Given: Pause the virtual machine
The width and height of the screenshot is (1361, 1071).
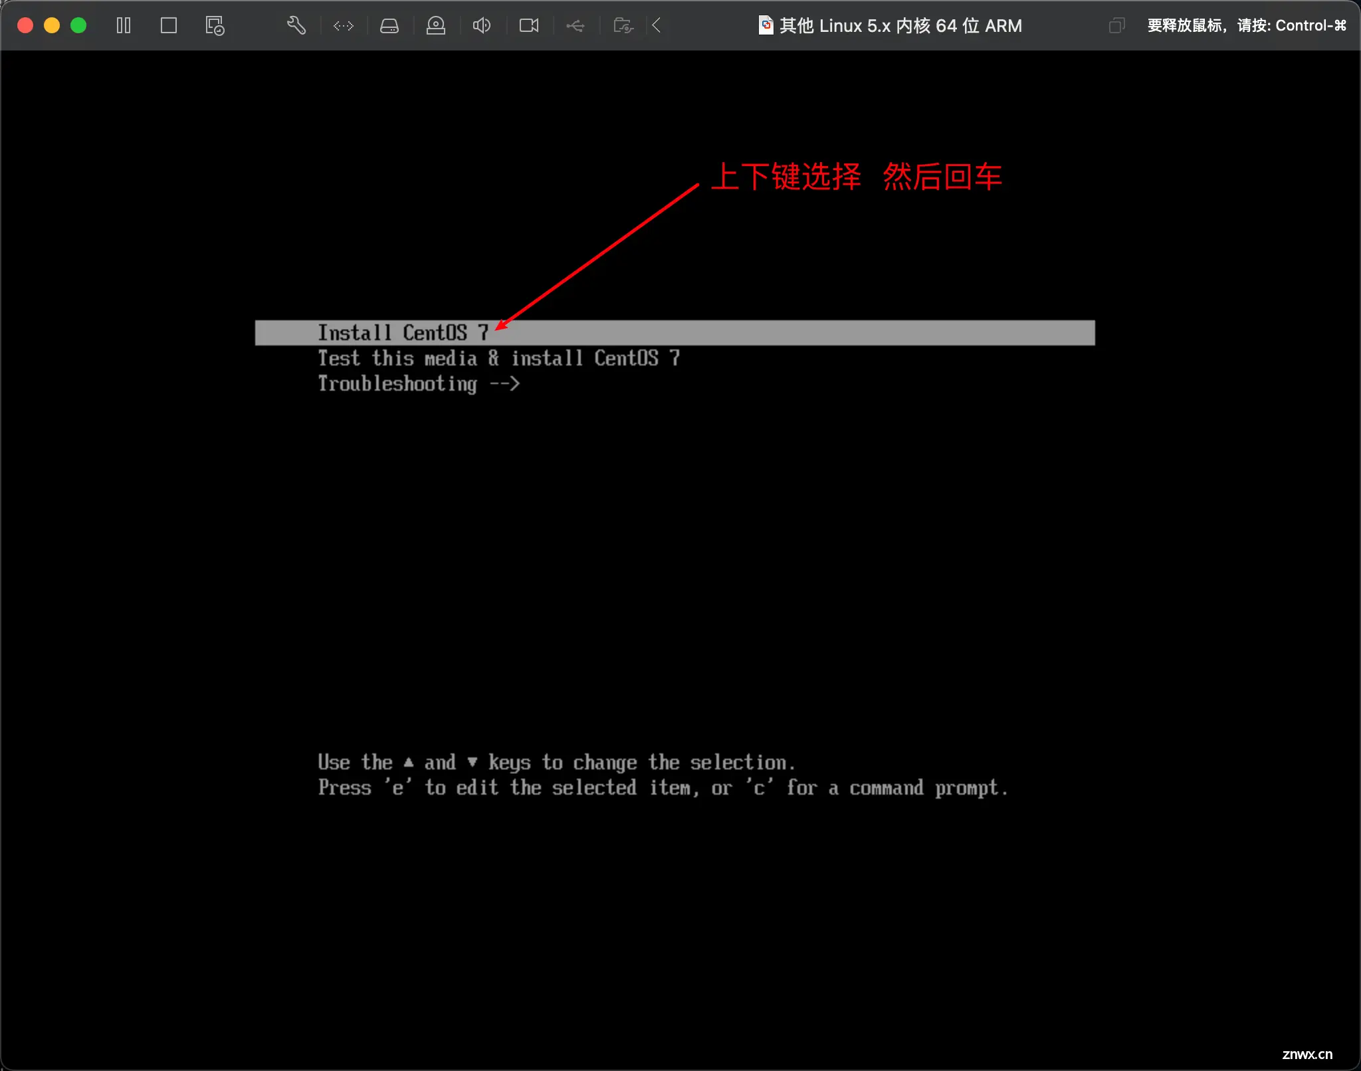Looking at the screenshot, I should tap(124, 26).
